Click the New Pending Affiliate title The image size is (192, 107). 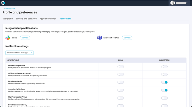tap(17, 65)
